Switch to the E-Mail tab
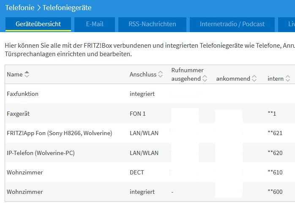This screenshot has height=204, width=295. [95, 24]
